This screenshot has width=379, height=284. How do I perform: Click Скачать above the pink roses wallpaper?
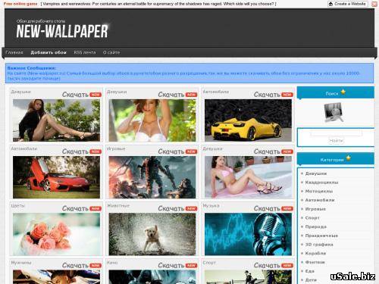point(75,209)
